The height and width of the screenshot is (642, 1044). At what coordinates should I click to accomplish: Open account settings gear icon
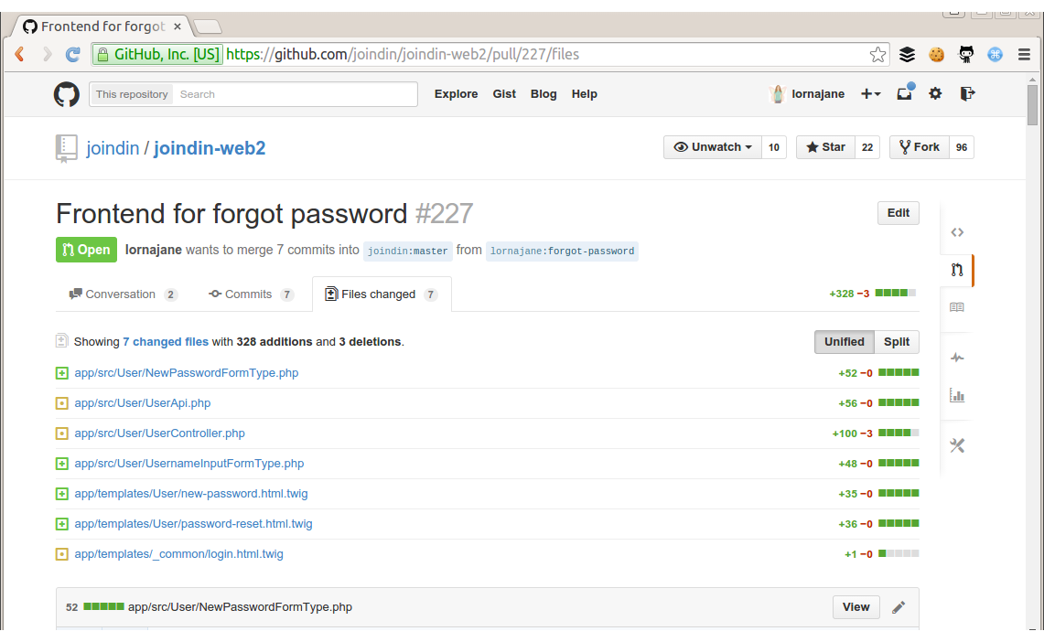[935, 93]
